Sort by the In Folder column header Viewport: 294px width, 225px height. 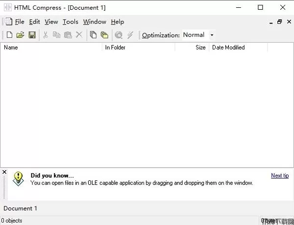pyautogui.click(x=138, y=47)
